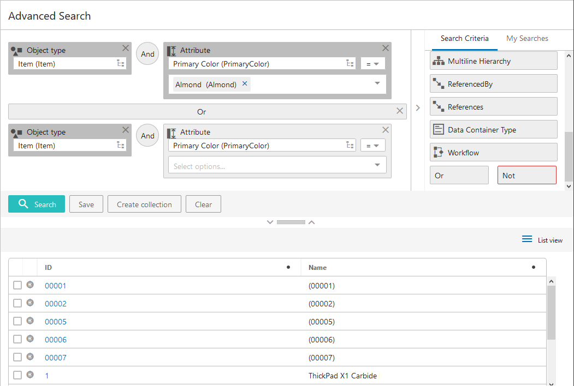The image size is (574, 386).
Task: Open hierarchy picker for first Object type
Action: (121, 64)
